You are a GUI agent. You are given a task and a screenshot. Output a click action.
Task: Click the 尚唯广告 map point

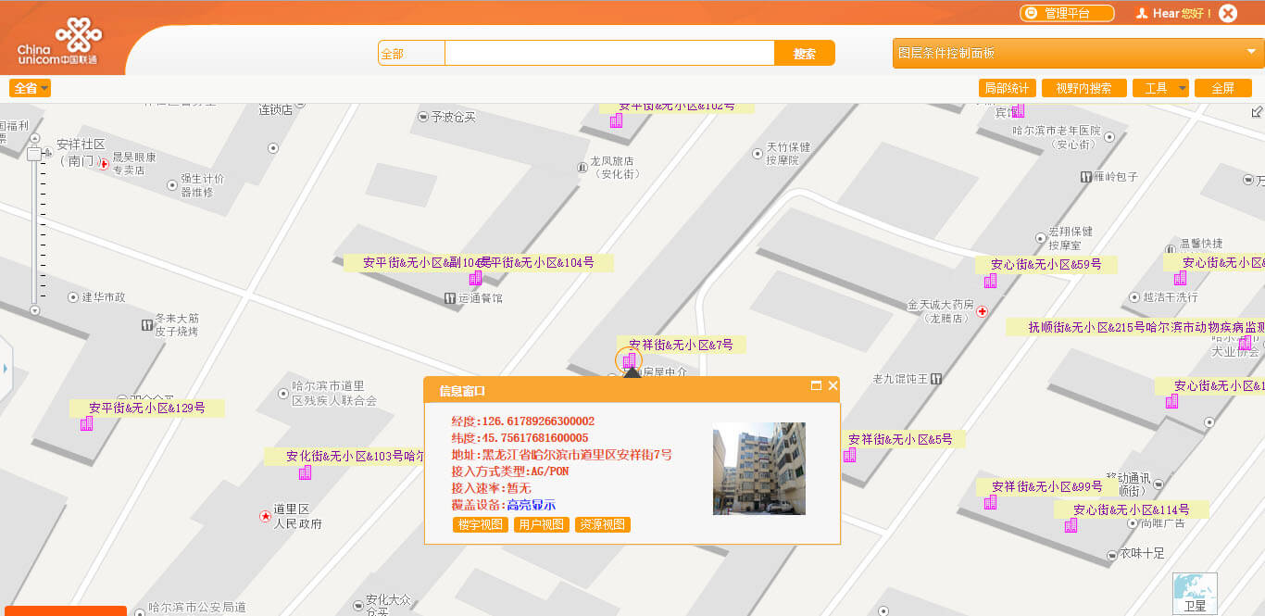(1133, 522)
